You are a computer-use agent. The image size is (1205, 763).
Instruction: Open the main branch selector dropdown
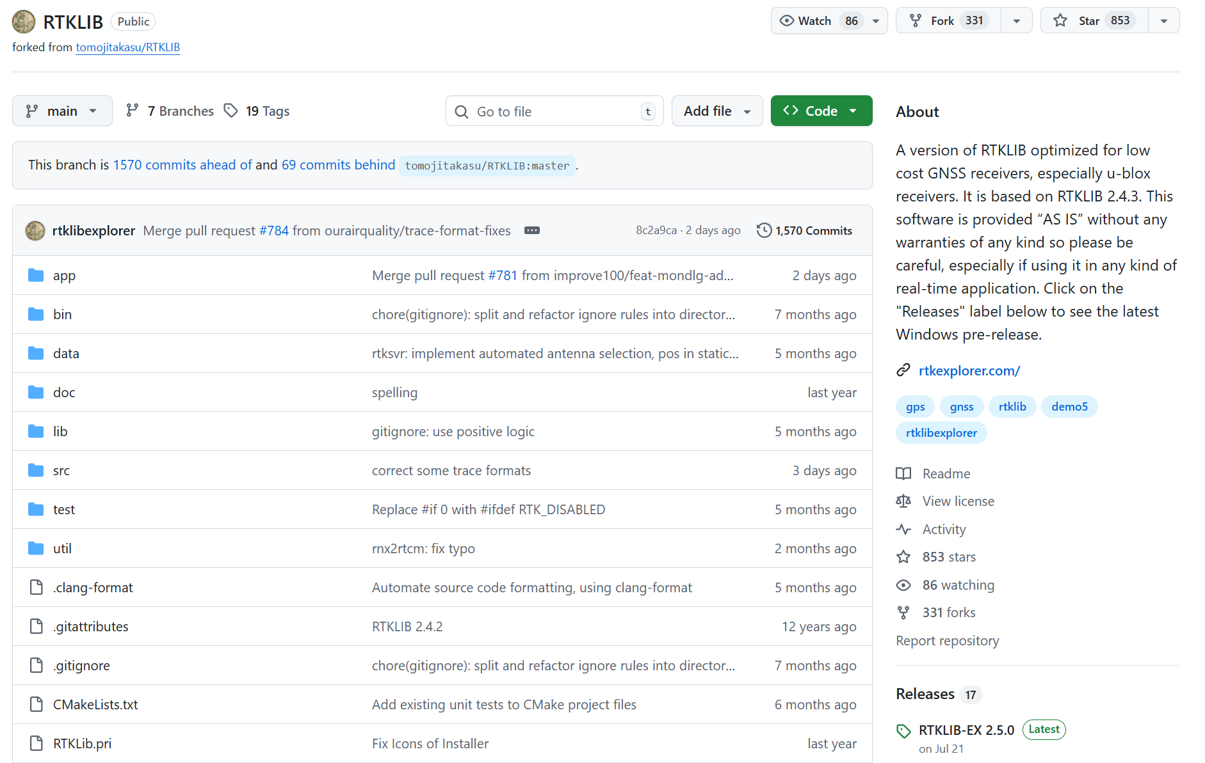click(x=62, y=111)
